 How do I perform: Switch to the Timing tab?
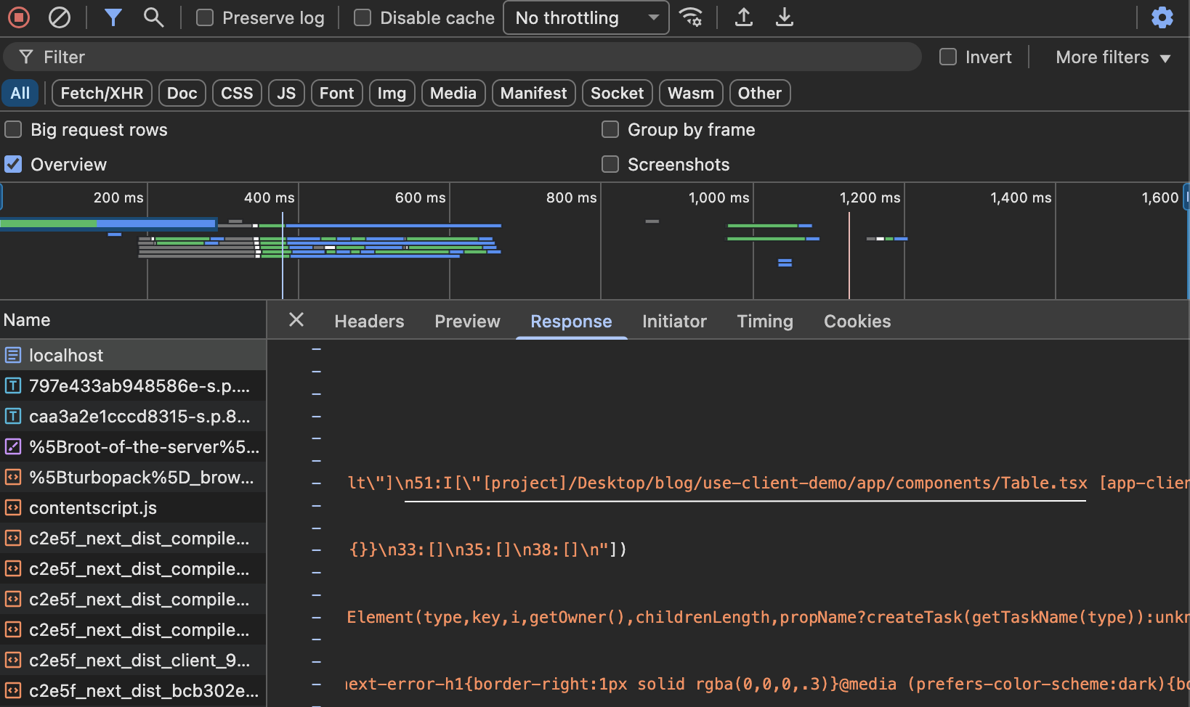click(x=764, y=322)
